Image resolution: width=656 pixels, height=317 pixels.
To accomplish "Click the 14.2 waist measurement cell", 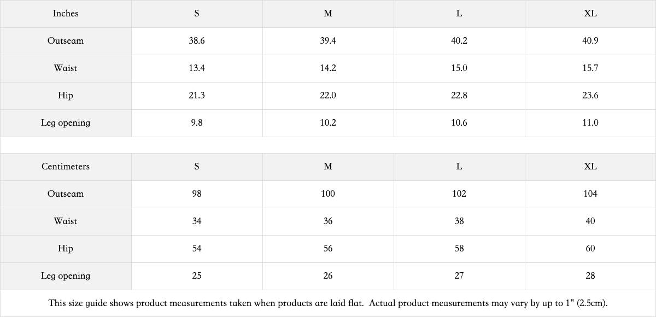I will coord(328,68).
